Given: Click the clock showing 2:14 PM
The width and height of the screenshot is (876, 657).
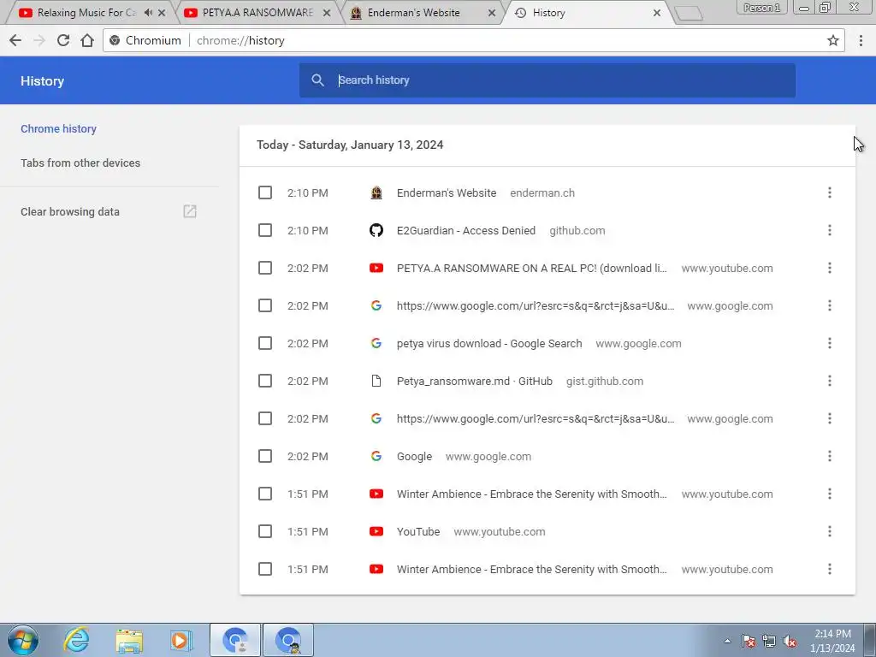Looking at the screenshot, I should tap(832, 641).
